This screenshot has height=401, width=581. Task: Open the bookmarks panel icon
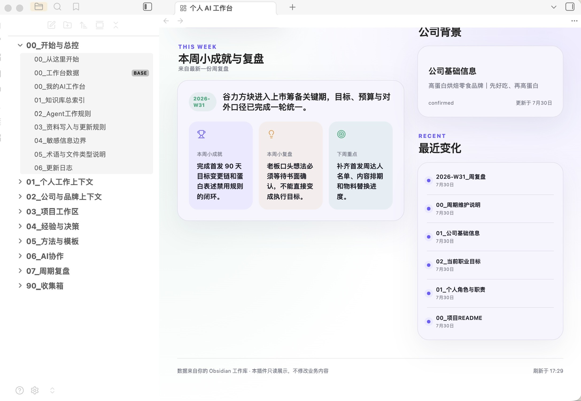[x=76, y=7]
